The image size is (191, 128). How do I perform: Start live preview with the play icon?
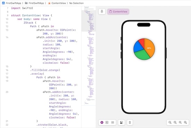point(102,122)
